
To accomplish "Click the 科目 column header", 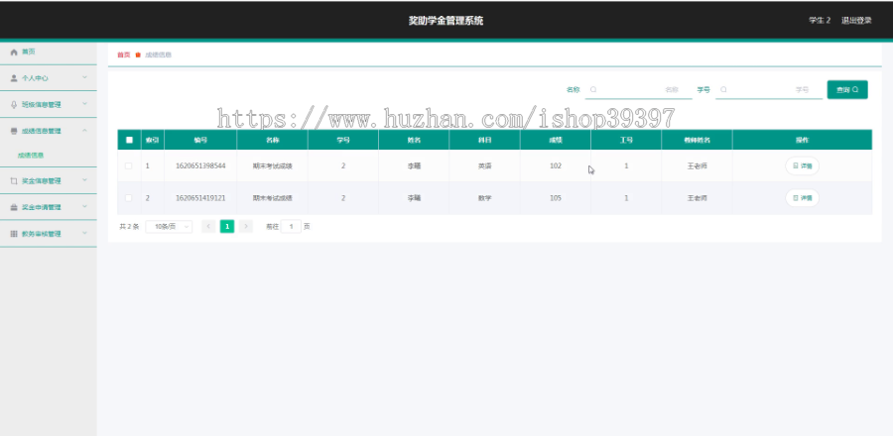I will click(484, 140).
